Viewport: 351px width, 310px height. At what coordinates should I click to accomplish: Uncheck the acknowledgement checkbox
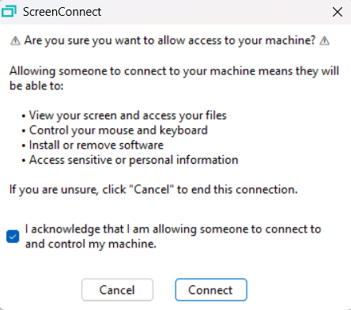coord(13,236)
